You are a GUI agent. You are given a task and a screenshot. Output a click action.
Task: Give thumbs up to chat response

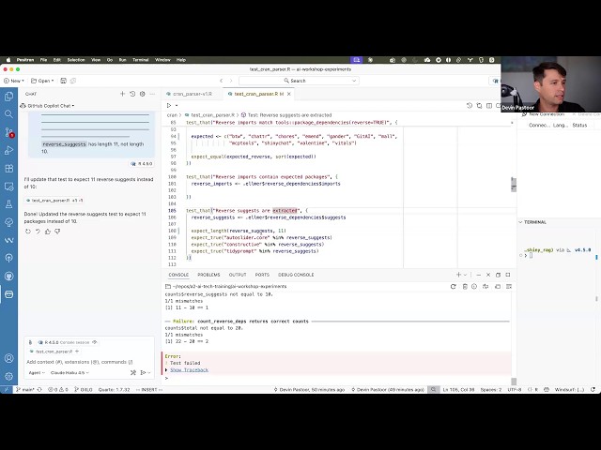pyautogui.click(x=48, y=232)
